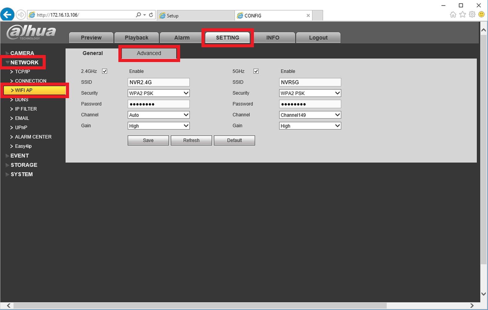The image size is (488, 310).
Task: Open the 2.4GHz Gain dropdown
Action: click(x=159, y=126)
